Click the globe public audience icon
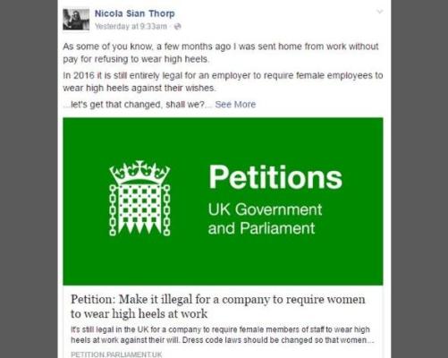This screenshot has width=448, height=358. tap(177, 27)
